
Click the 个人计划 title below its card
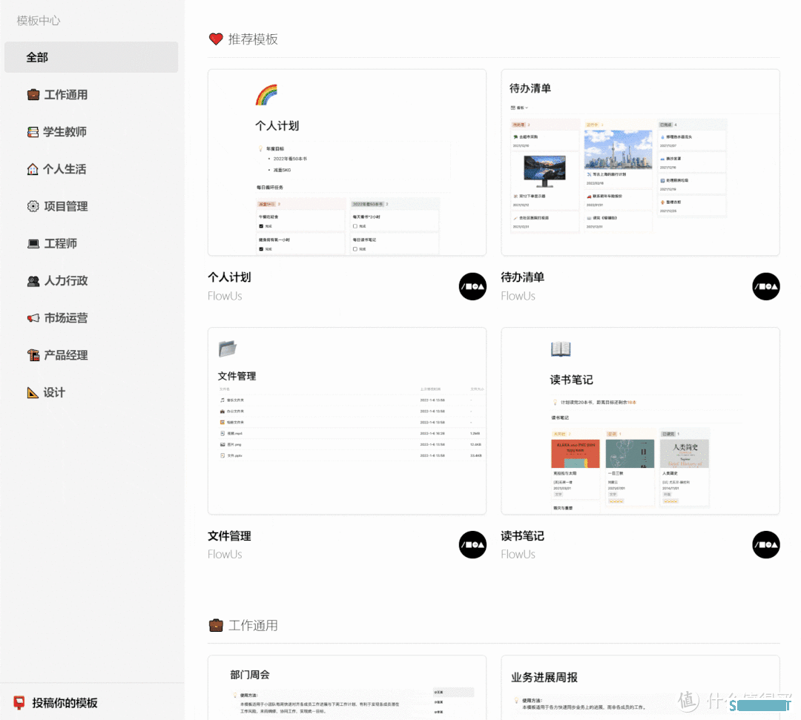pos(229,277)
